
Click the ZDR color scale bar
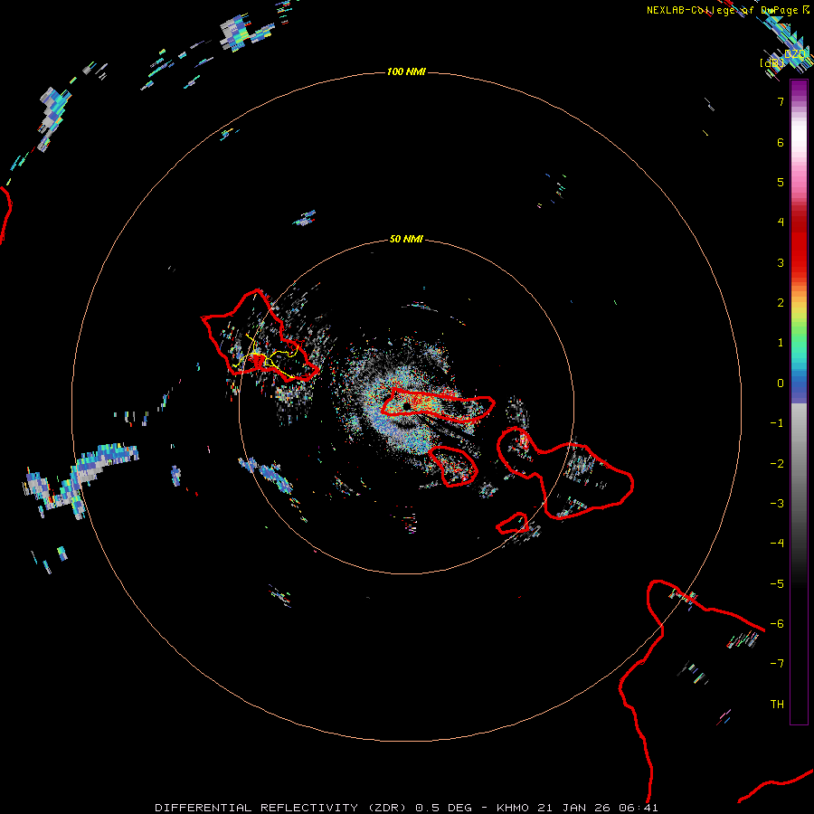(x=799, y=402)
